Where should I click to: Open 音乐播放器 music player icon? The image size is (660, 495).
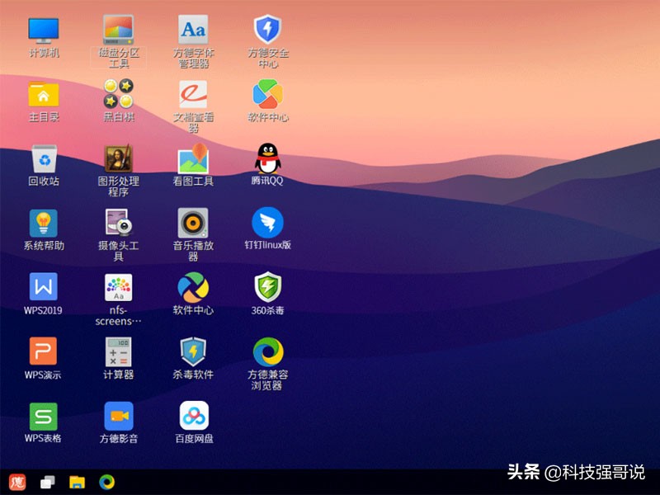[x=193, y=223]
